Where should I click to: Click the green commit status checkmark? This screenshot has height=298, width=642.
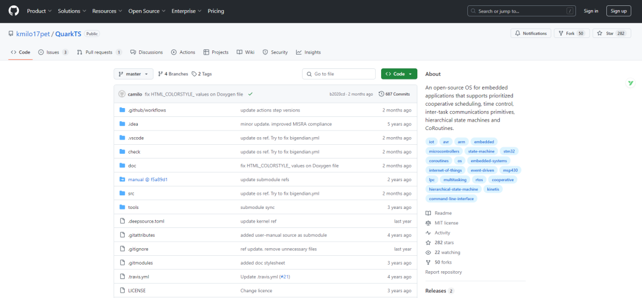250,94
